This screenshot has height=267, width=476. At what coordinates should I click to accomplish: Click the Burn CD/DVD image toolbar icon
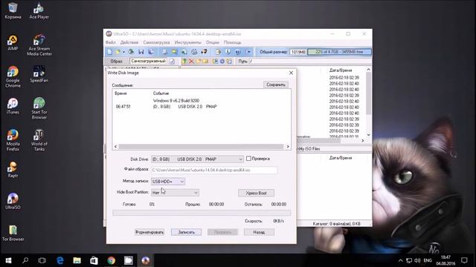click(x=204, y=52)
